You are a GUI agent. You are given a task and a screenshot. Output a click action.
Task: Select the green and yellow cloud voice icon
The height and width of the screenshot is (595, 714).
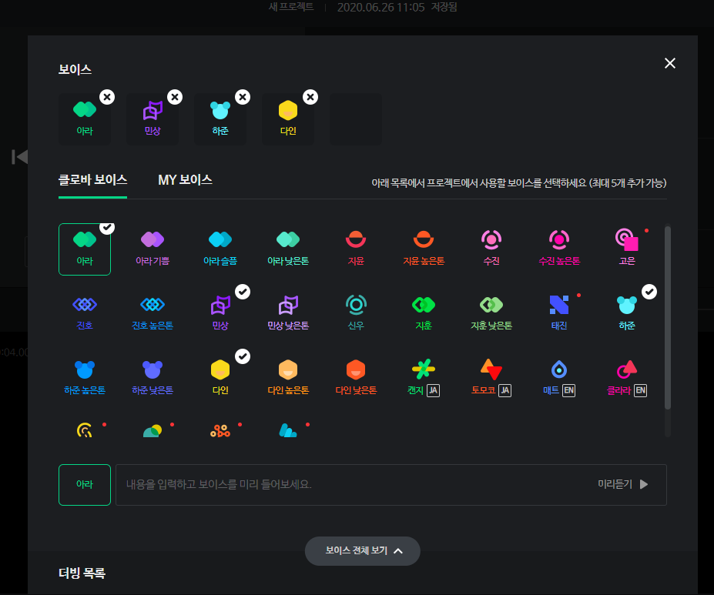pos(153,430)
